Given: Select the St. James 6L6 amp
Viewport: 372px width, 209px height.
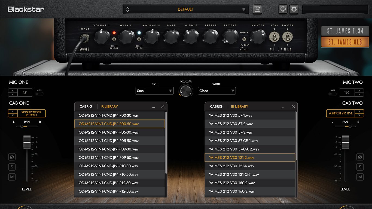Looking at the screenshot, I should pyautogui.click(x=345, y=42).
